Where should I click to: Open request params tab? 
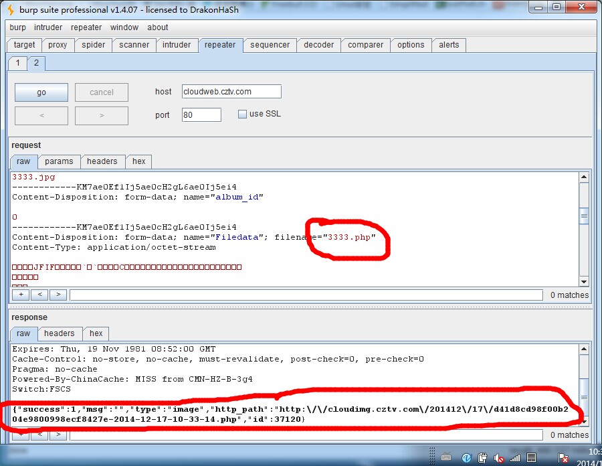[x=59, y=161]
